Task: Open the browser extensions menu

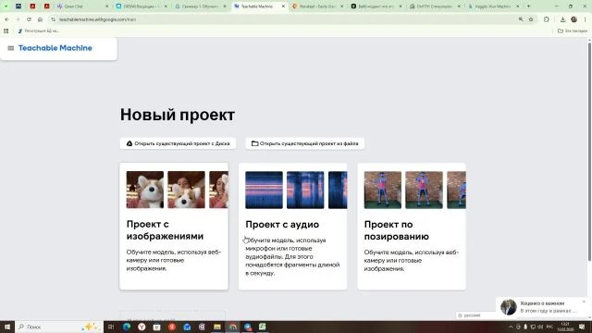Action: click(547, 19)
